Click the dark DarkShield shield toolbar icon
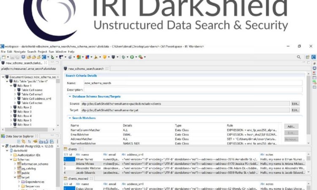Viewport: 317px width, 190px height. click(113, 57)
